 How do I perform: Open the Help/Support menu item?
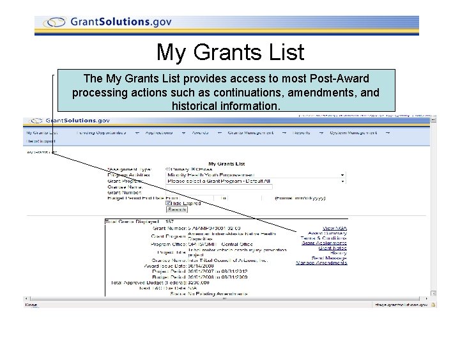point(40,141)
